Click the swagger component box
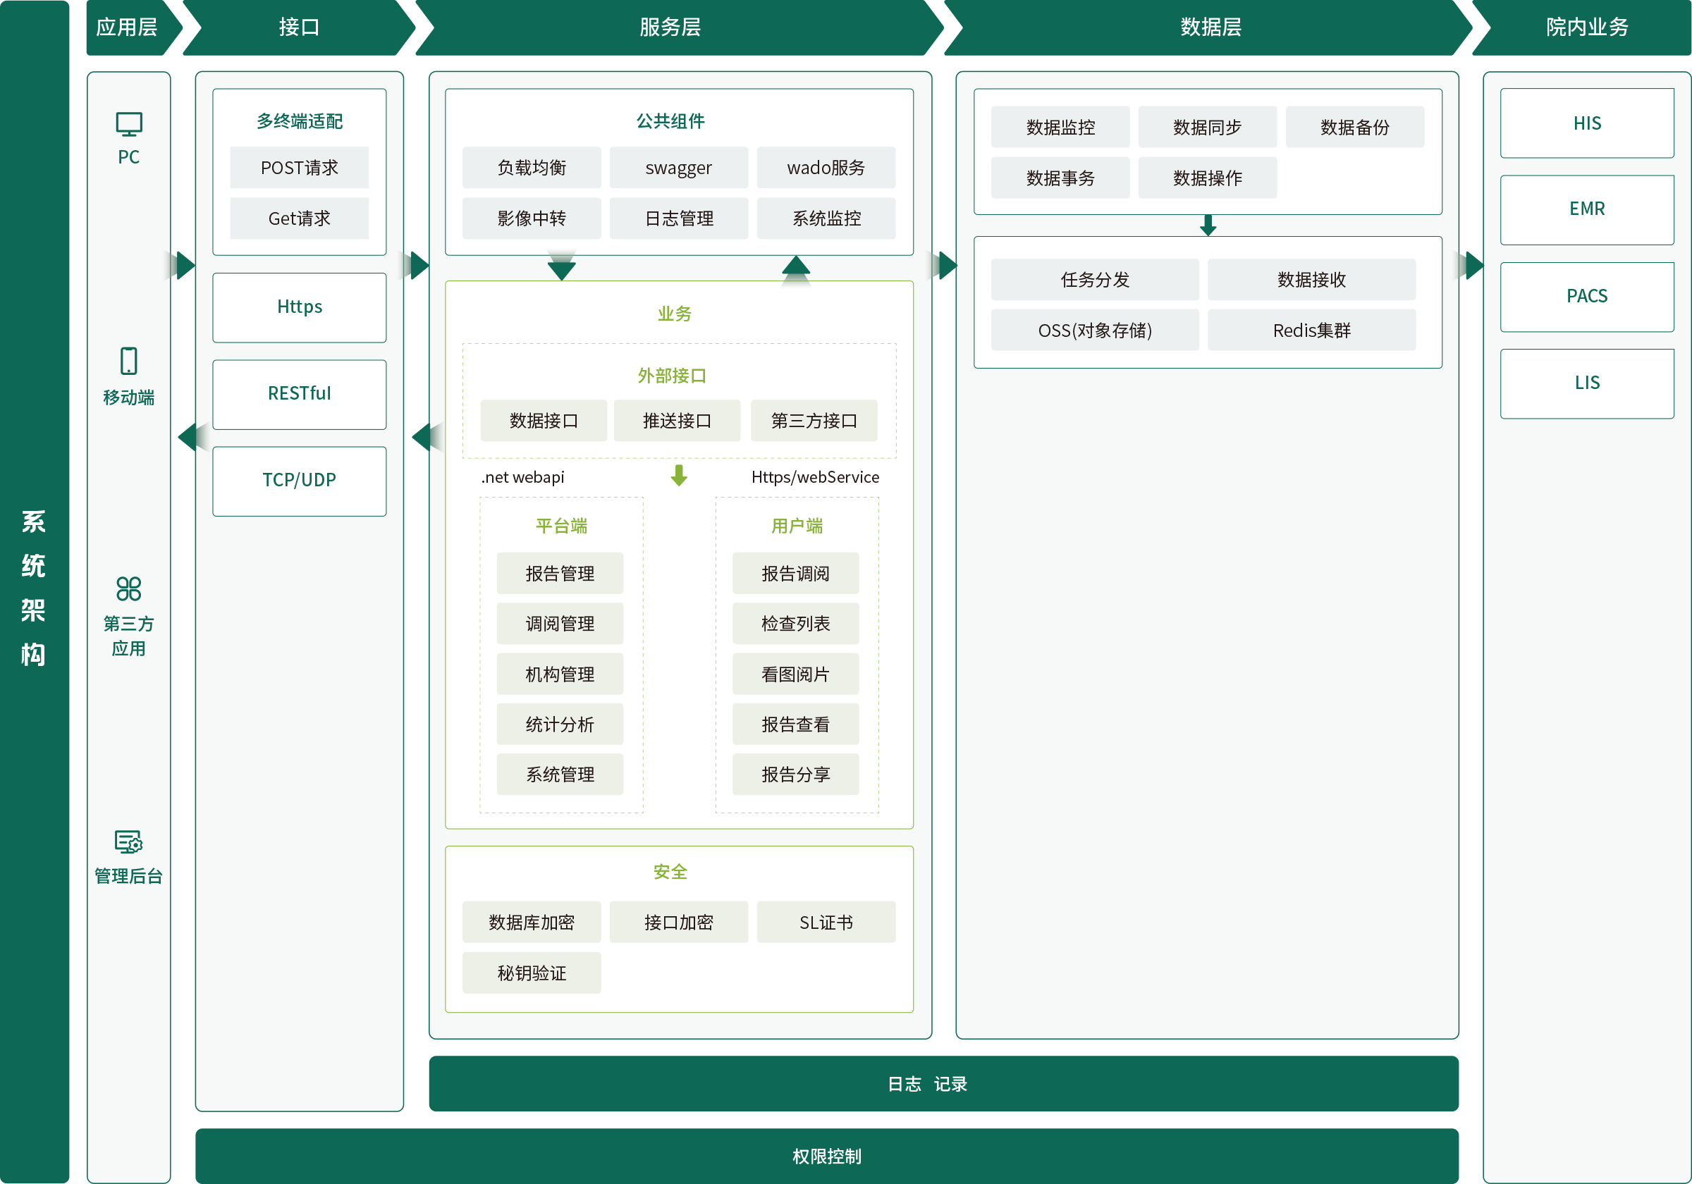Screen dimensions: 1692x1184 tap(678, 168)
